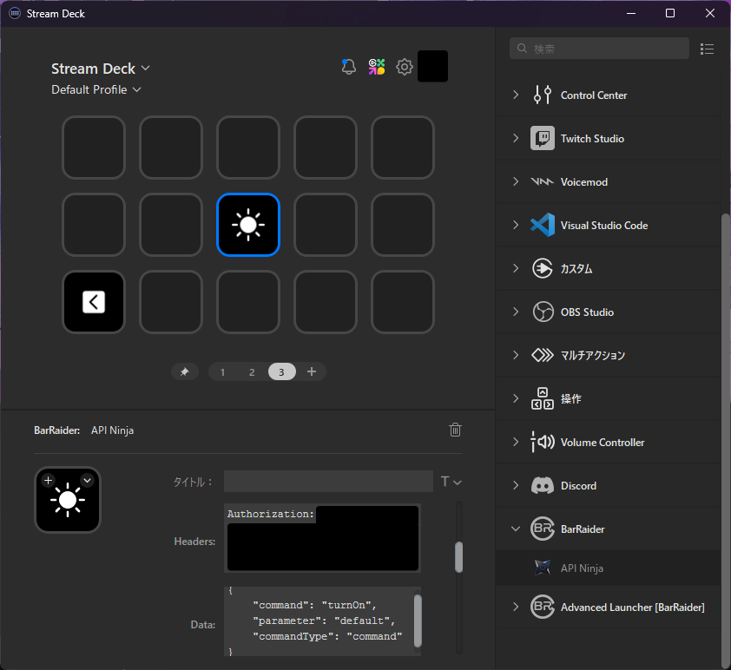This screenshot has width=731, height=670.
Task: Click the カスタム category icon
Action: (x=543, y=268)
